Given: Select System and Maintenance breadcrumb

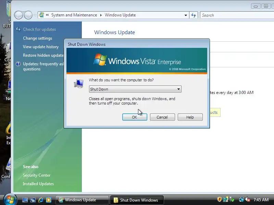Looking at the screenshot, I should tap(74, 15).
